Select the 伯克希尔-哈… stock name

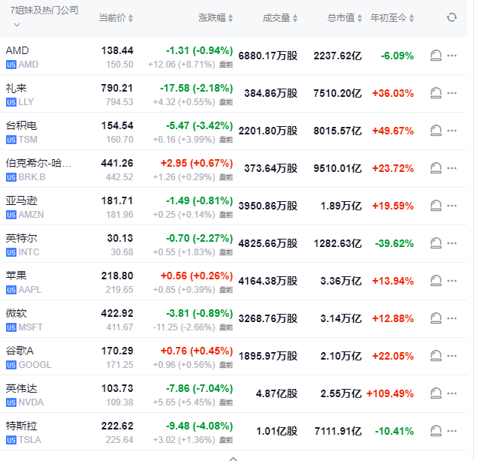tap(38, 163)
